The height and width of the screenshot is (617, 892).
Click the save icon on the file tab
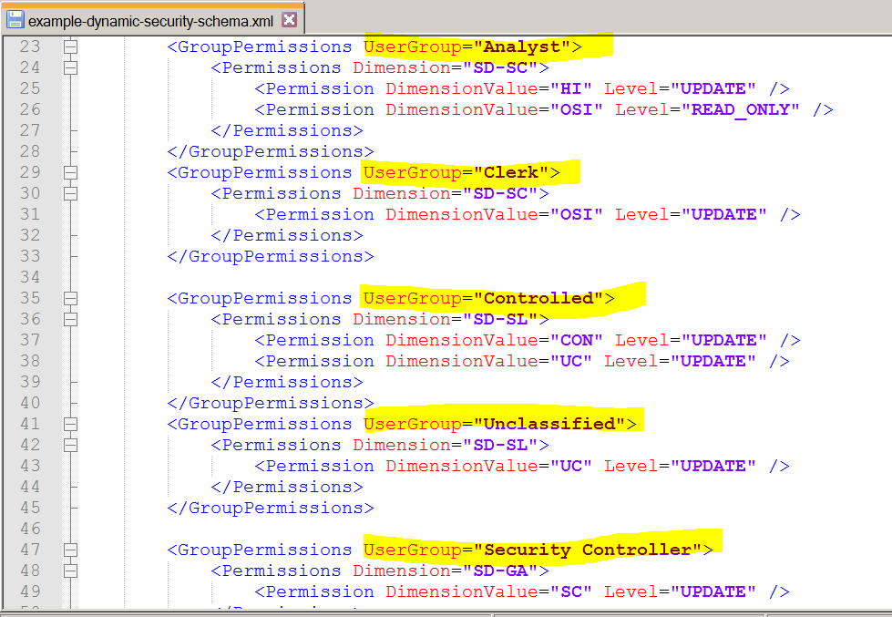click(x=15, y=19)
